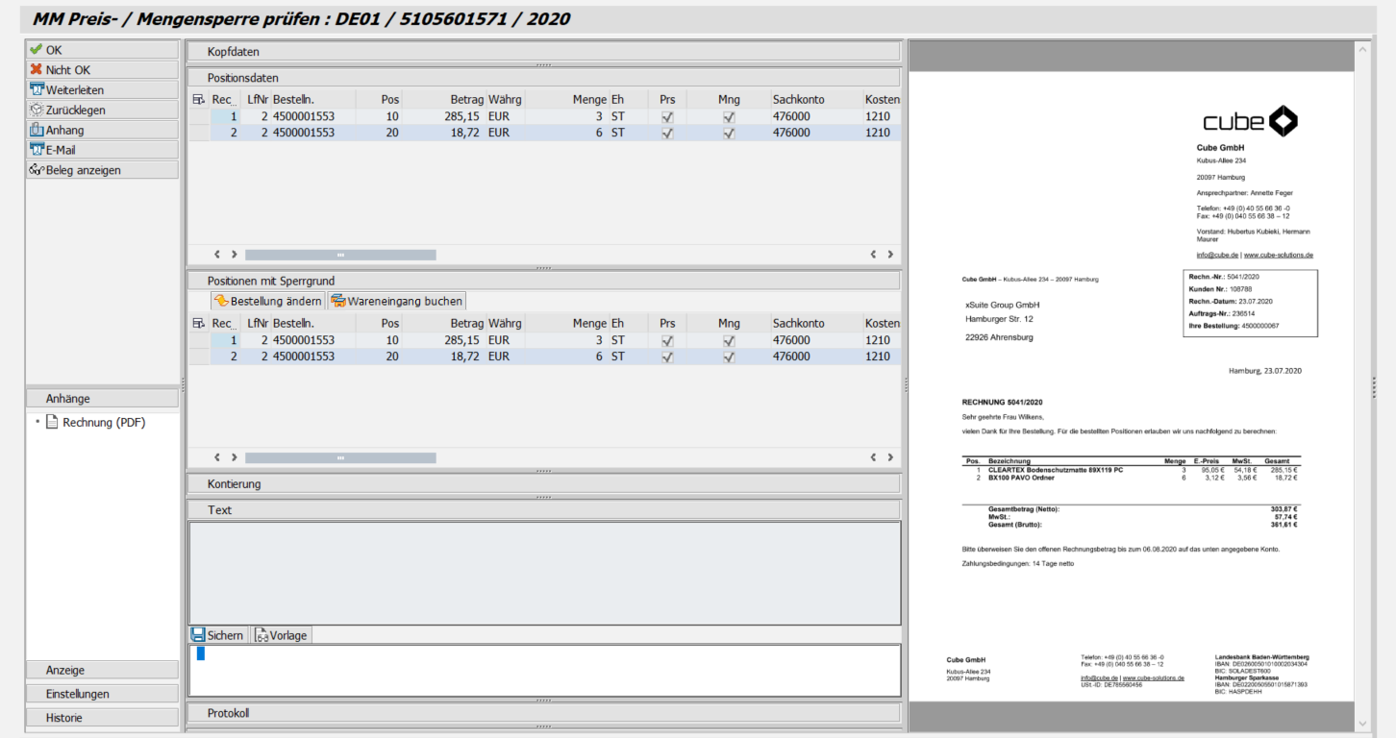Click Beleg anzeigen glasses icon
The width and height of the screenshot is (1396, 738).
tap(37, 170)
